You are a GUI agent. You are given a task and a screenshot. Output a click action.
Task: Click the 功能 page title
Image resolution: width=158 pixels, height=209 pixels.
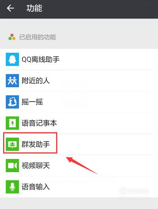click(34, 8)
